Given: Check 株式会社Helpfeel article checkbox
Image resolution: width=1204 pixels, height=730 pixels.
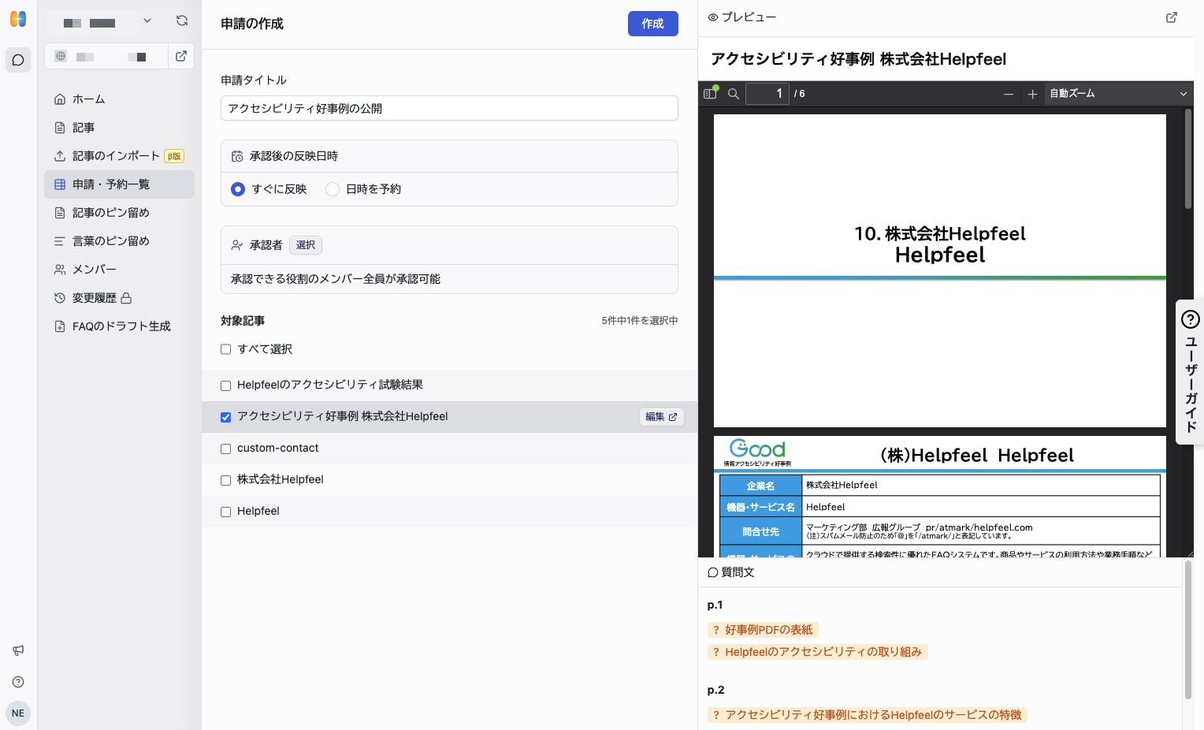Looking at the screenshot, I should point(225,480).
